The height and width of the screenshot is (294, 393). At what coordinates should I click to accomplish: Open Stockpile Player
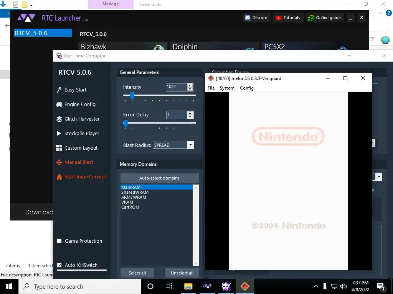click(78, 133)
